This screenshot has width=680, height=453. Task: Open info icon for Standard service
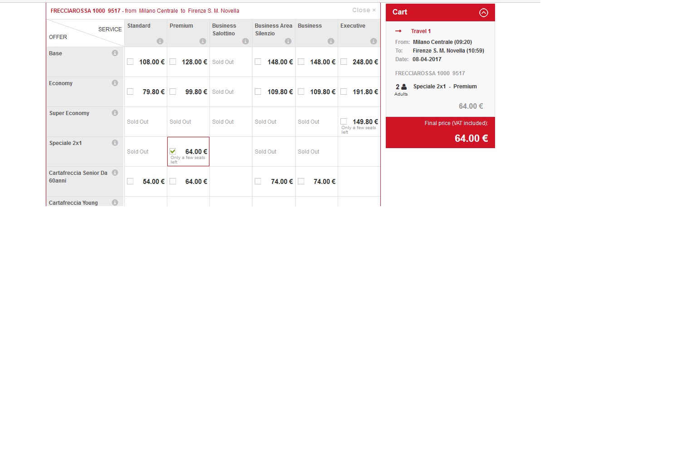tap(160, 41)
